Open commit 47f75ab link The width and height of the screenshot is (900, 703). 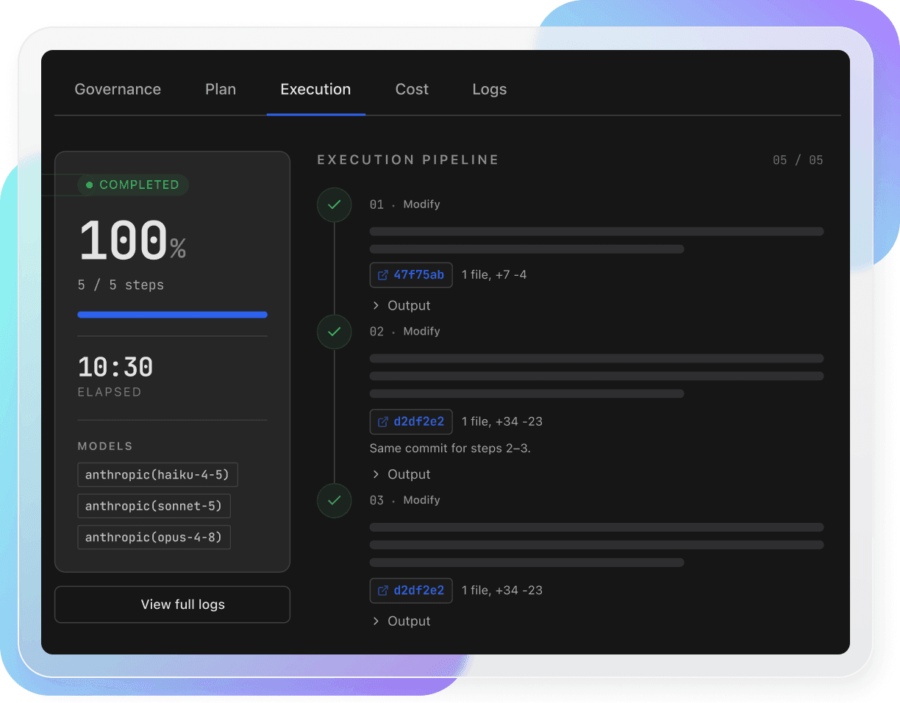[x=411, y=275]
